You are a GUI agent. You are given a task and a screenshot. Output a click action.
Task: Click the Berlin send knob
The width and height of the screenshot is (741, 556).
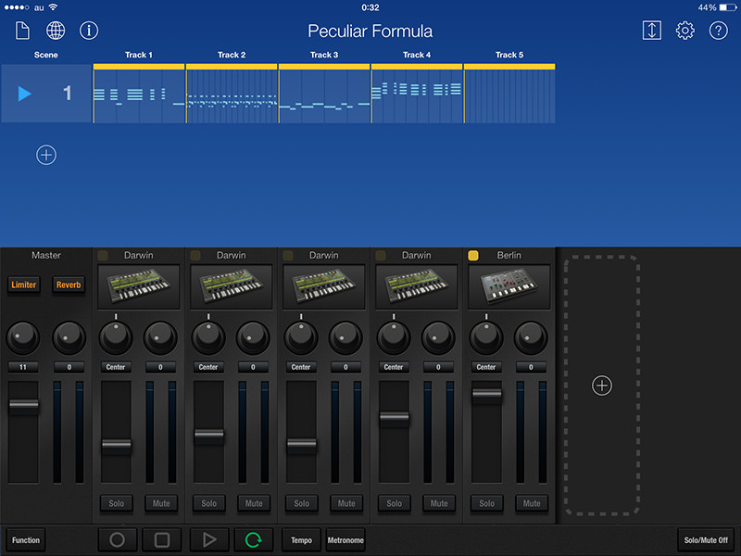pos(531,337)
